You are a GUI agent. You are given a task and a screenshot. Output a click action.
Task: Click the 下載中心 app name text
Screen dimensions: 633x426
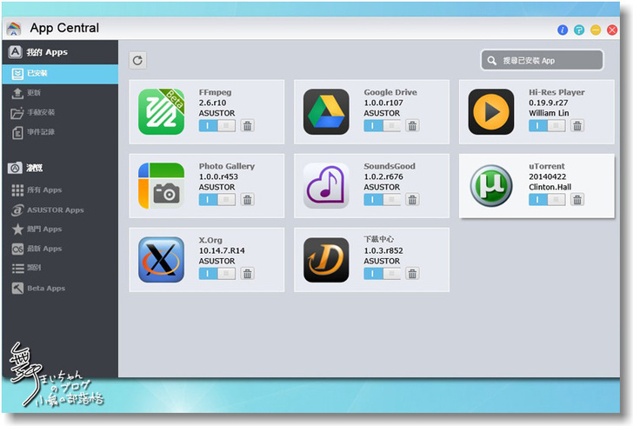coord(379,239)
